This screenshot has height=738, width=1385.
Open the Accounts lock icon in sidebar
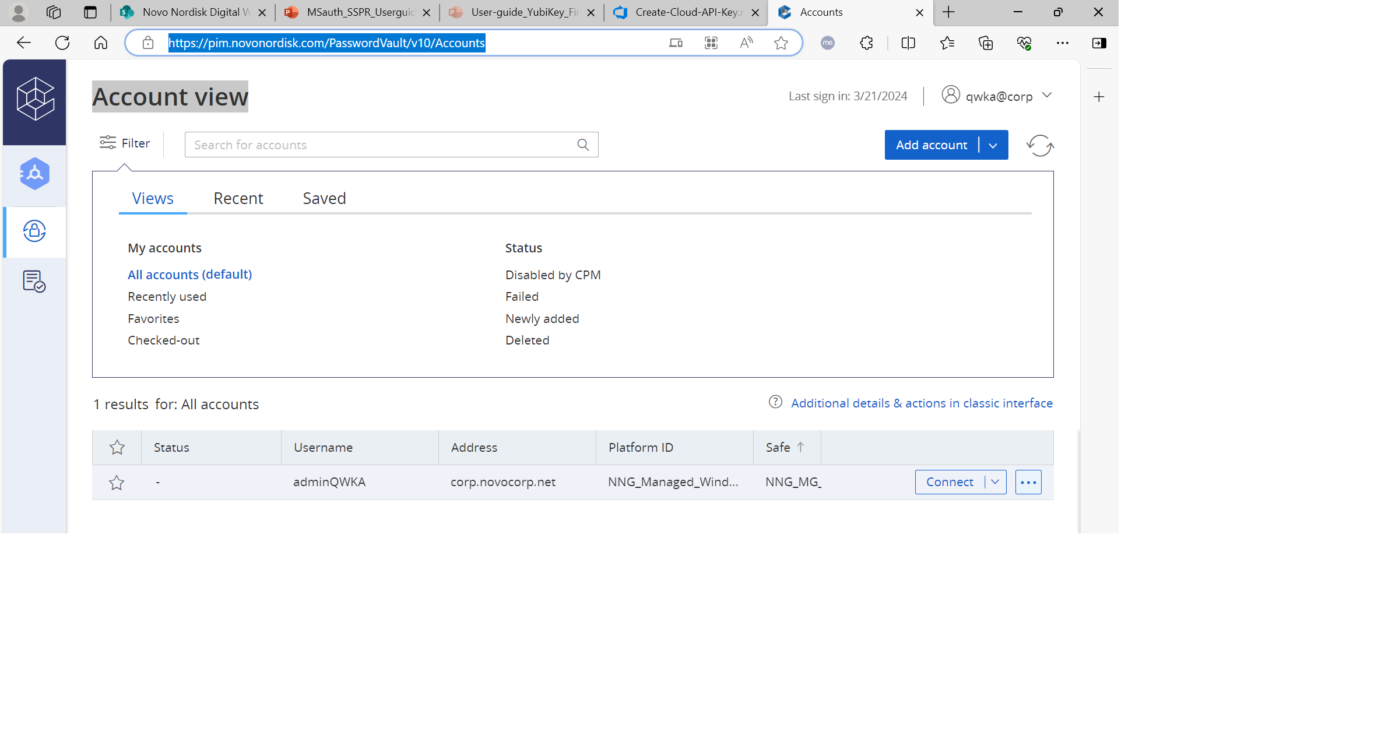pos(34,231)
